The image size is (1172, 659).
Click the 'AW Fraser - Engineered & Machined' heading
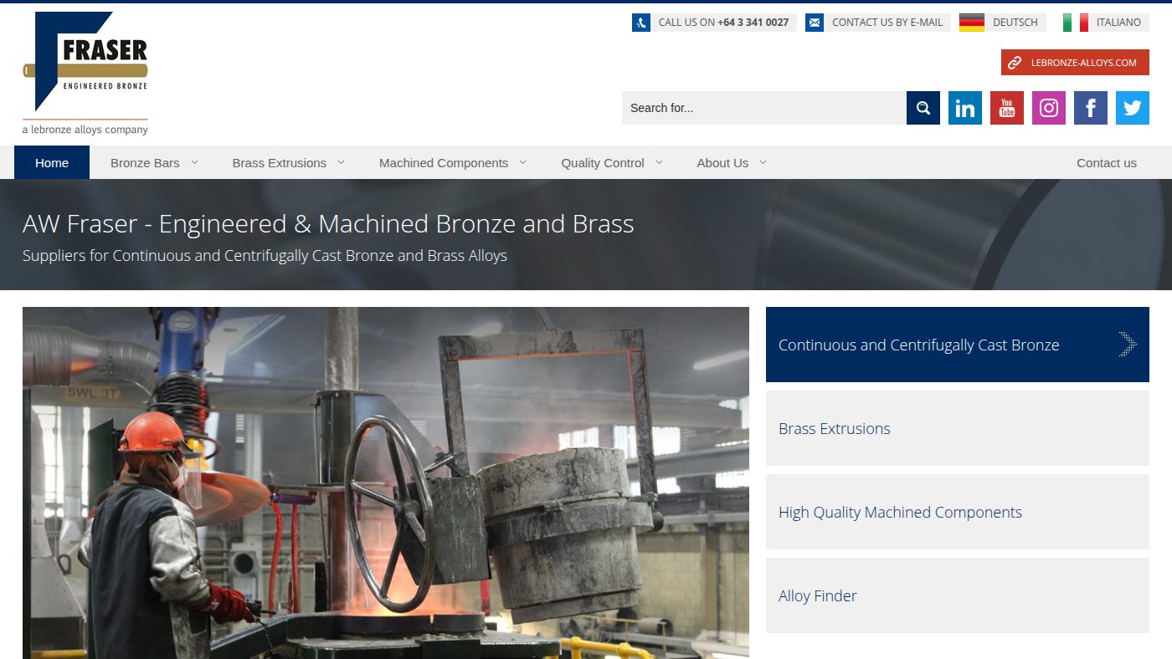[x=328, y=224]
